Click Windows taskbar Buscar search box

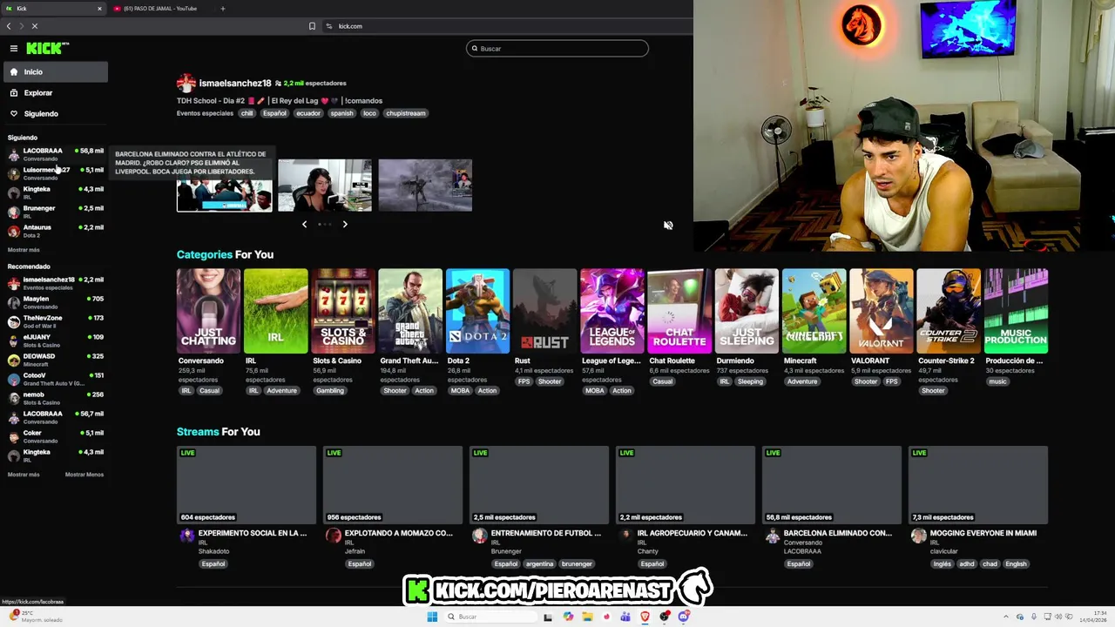(490, 617)
